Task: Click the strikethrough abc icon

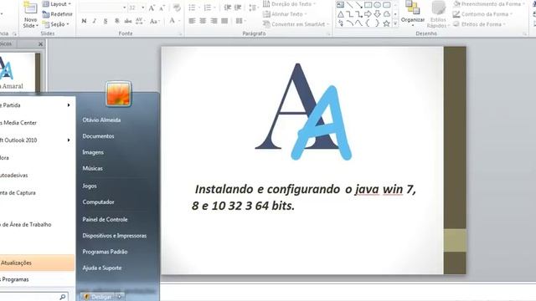Action: (128, 21)
